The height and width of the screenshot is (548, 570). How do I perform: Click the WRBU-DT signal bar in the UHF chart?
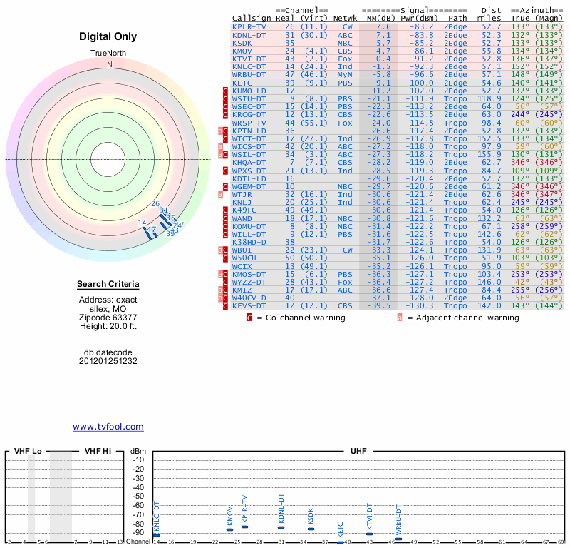click(x=399, y=539)
